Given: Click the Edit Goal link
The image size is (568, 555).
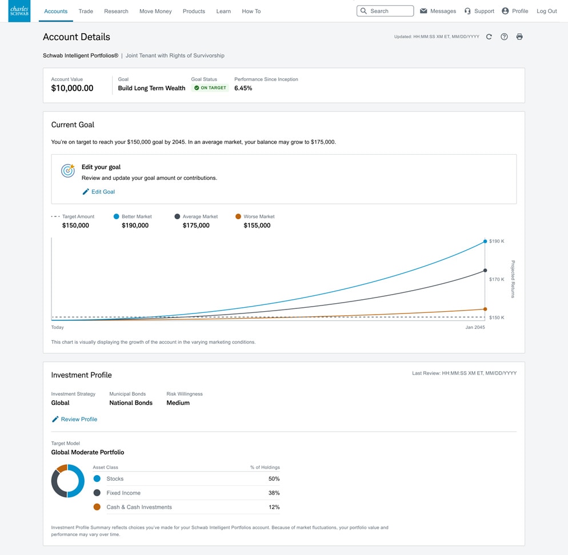Looking at the screenshot, I should click(103, 192).
